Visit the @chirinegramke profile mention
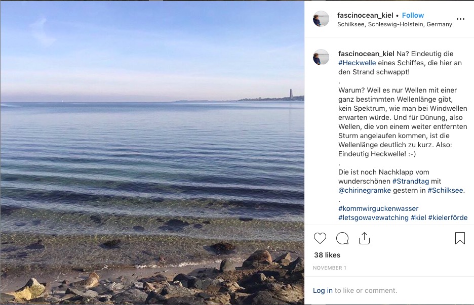 (365, 191)
